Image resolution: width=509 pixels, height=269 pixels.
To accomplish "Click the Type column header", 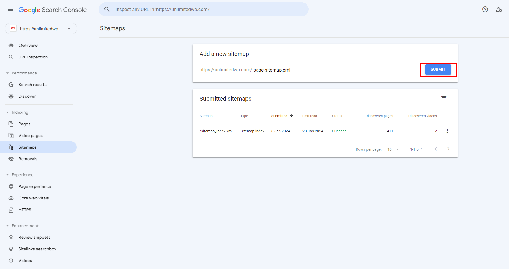I will tap(244, 116).
